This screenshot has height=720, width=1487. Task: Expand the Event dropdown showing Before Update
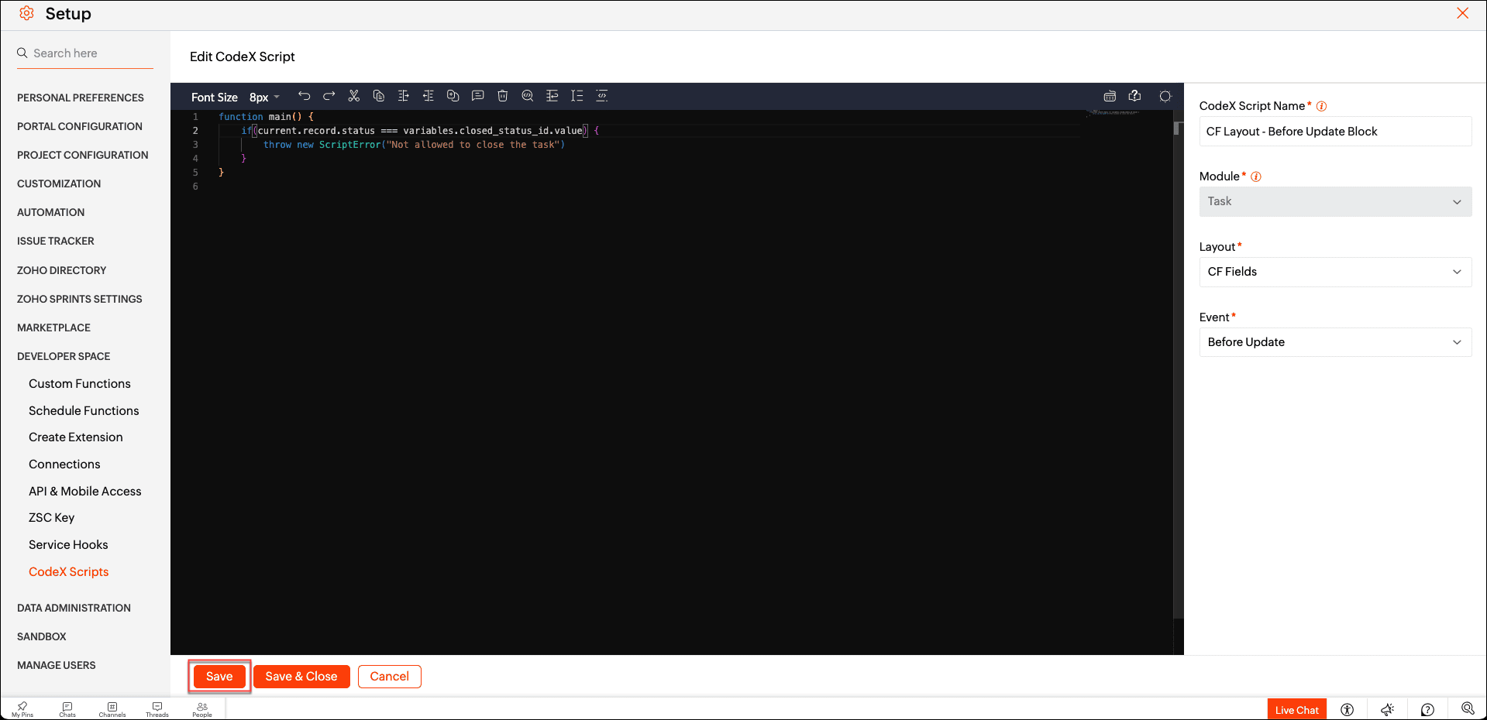(x=1335, y=343)
